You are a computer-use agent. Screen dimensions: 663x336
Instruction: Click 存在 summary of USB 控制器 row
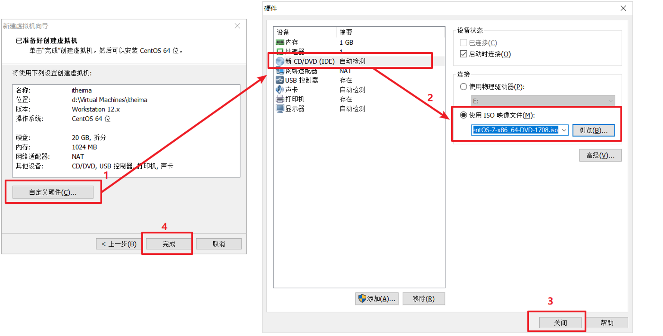[346, 80]
